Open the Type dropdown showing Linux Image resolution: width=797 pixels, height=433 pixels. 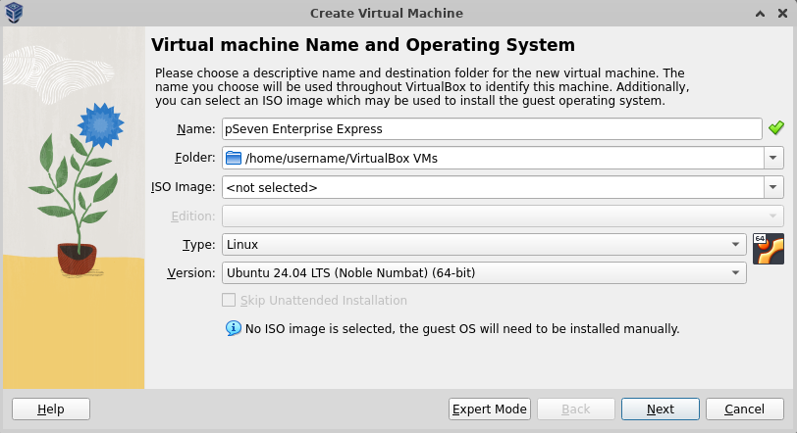click(735, 244)
